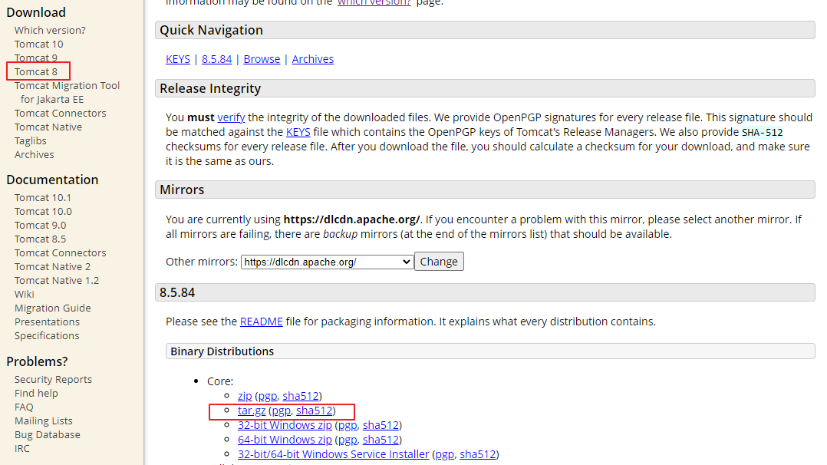Open Security Reports
Viewport: 827px width, 465px height.
(x=53, y=379)
